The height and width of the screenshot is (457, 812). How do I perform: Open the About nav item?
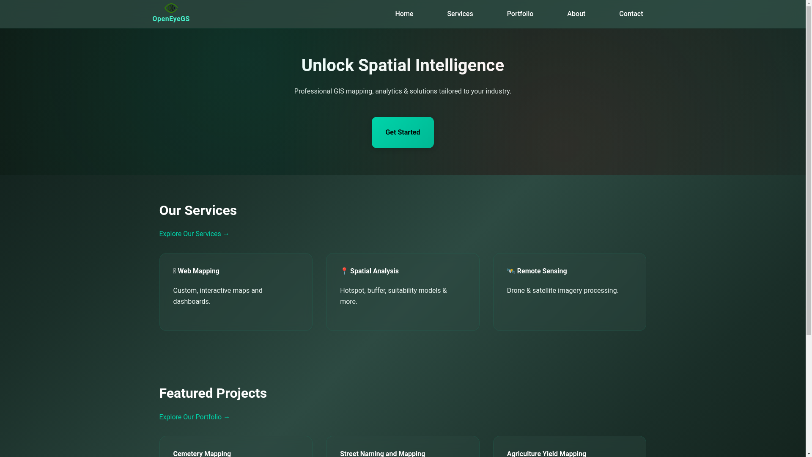pos(576,14)
